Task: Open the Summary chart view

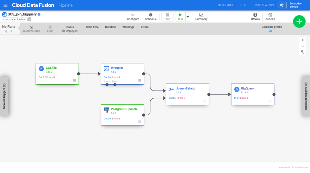Action: pos(201,17)
